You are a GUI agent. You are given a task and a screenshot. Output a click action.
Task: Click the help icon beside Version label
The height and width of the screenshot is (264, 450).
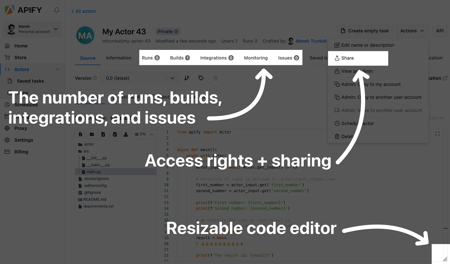tap(95, 78)
